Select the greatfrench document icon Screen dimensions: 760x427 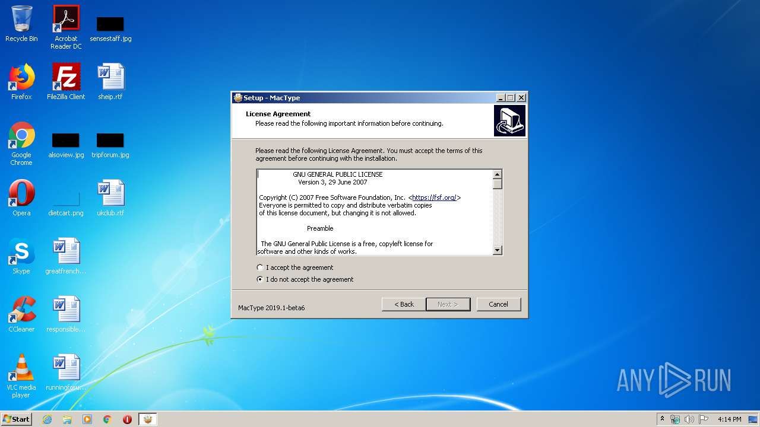click(x=66, y=256)
